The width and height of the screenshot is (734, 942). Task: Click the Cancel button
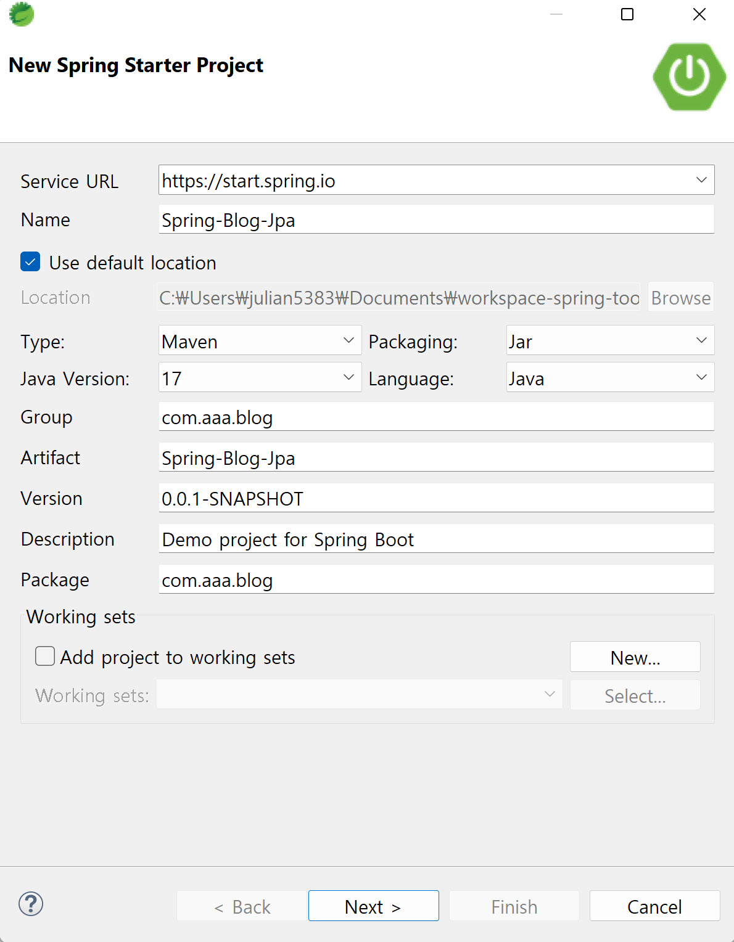[x=655, y=906]
